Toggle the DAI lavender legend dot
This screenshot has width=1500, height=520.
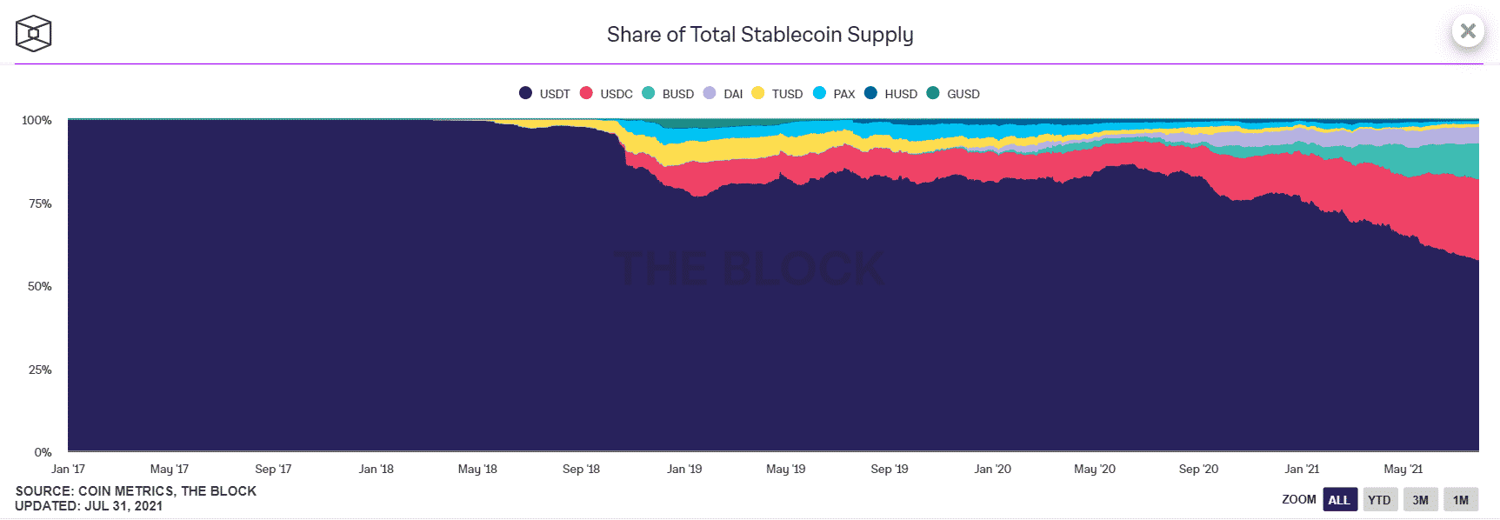click(710, 93)
